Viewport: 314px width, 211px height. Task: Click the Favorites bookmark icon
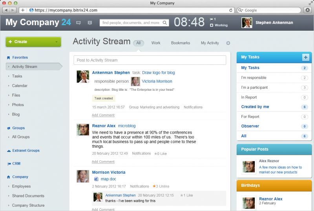pyautogui.click(x=8, y=58)
